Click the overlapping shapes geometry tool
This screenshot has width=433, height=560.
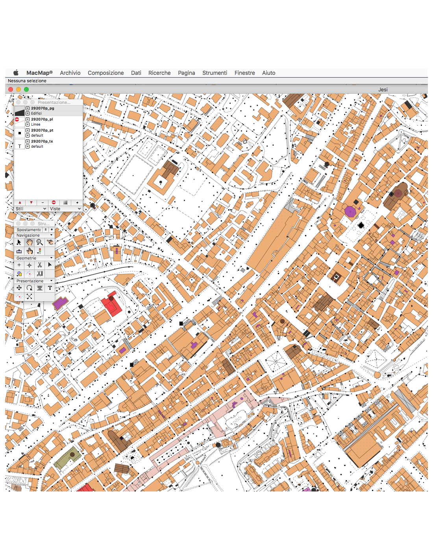click(x=19, y=274)
